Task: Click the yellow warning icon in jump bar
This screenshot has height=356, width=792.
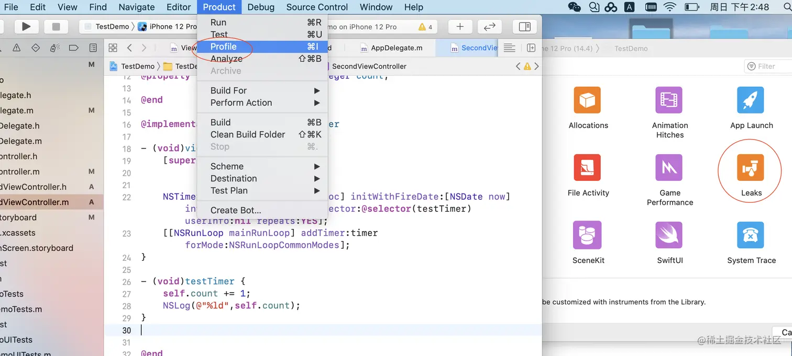Action: tap(527, 66)
